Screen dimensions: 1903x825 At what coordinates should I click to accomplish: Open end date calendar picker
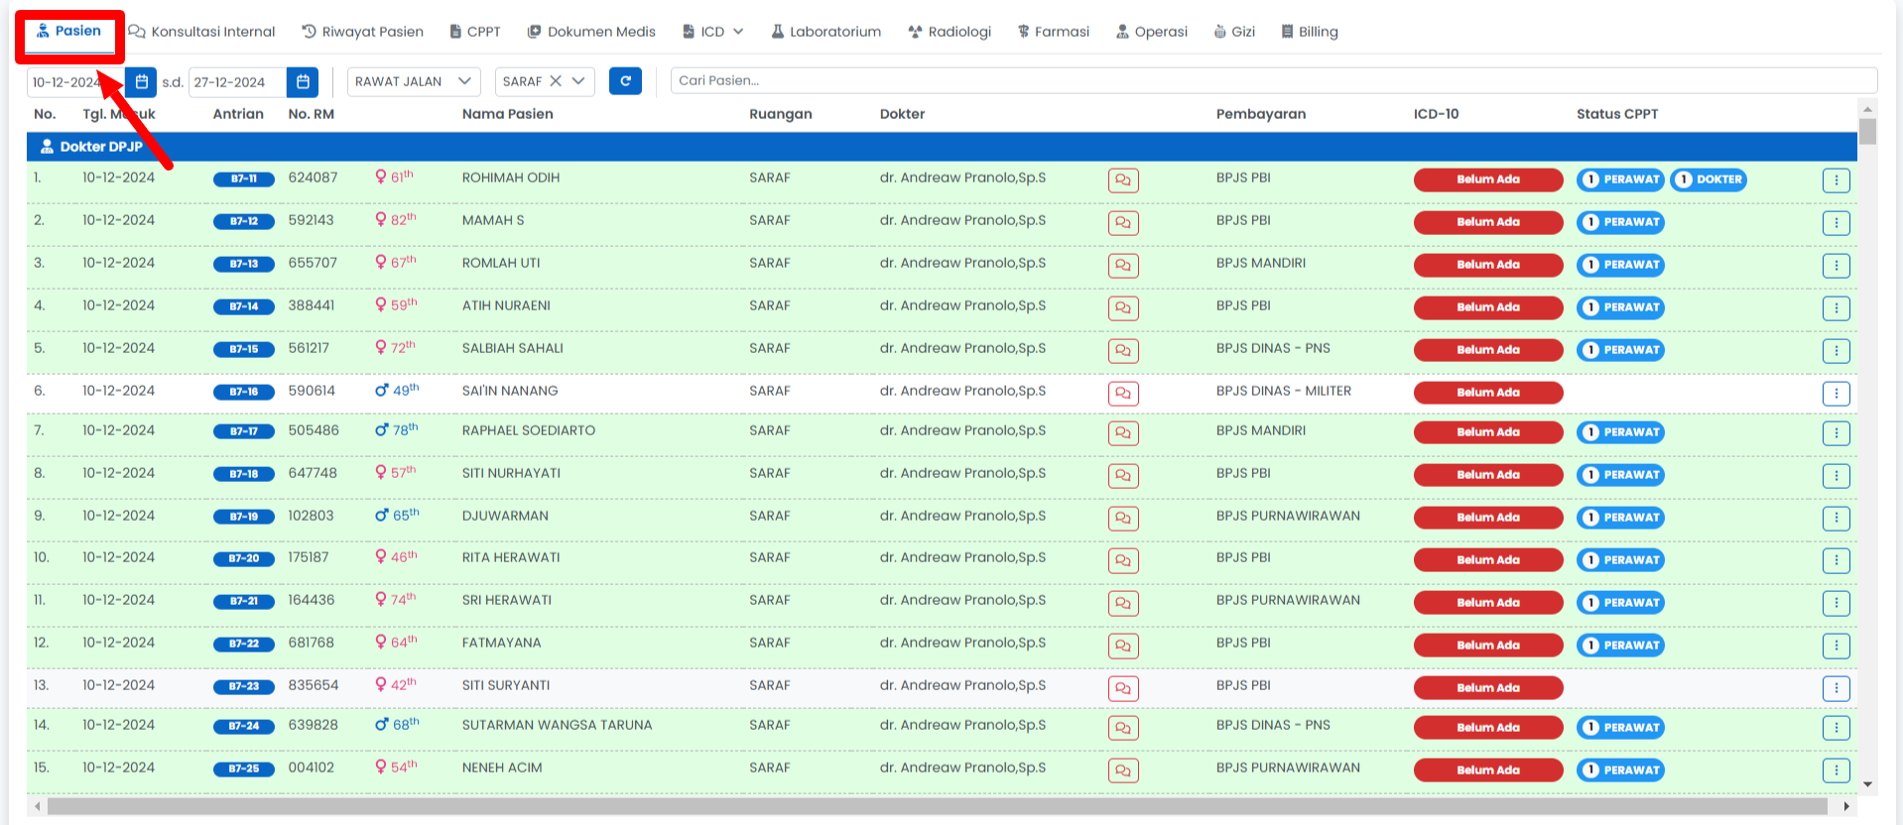coord(303,81)
